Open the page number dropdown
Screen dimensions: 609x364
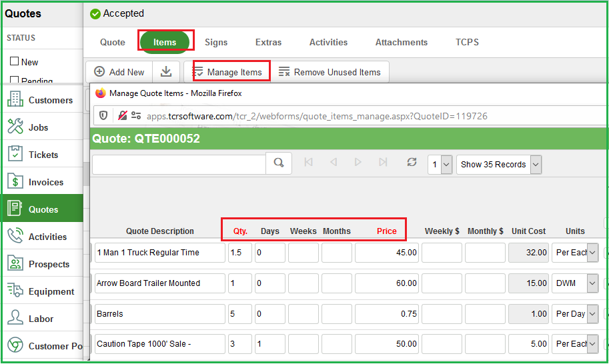440,165
